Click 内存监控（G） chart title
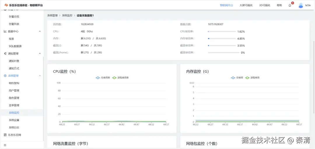The height and width of the screenshot is (149, 315). click(x=197, y=72)
